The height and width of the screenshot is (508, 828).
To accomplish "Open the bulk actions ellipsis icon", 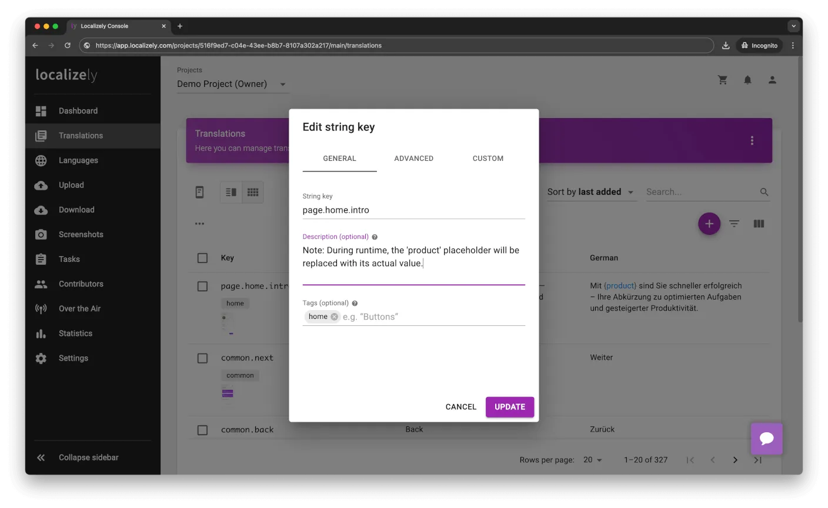I will tap(199, 224).
